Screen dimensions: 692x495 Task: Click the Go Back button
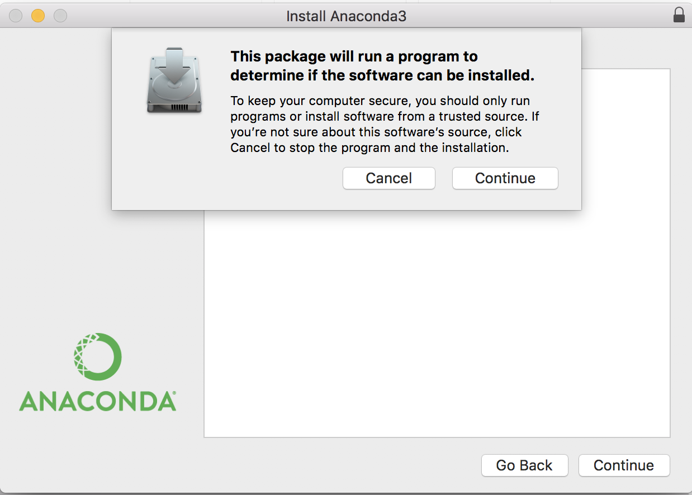(x=524, y=465)
